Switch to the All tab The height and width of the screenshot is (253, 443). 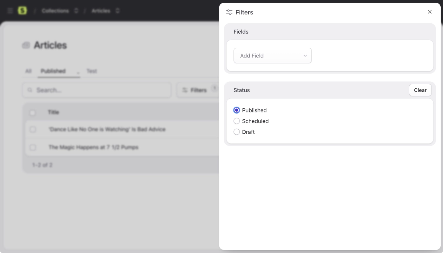tap(28, 71)
